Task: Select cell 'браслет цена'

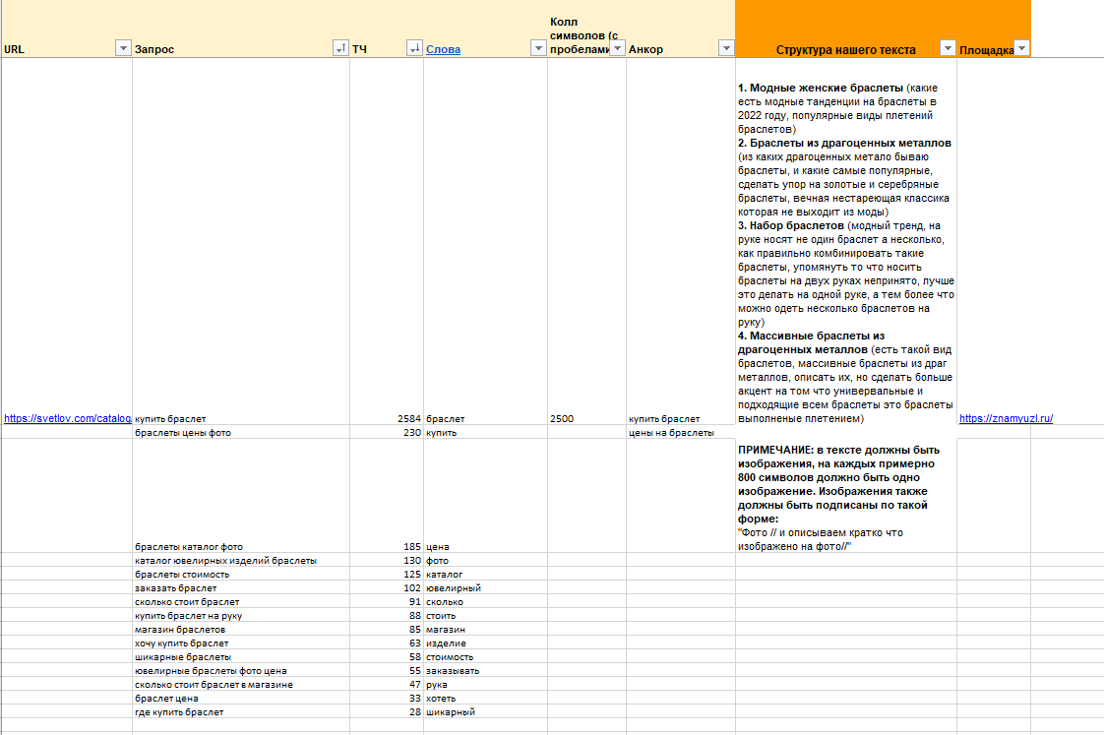Action: (x=241, y=698)
